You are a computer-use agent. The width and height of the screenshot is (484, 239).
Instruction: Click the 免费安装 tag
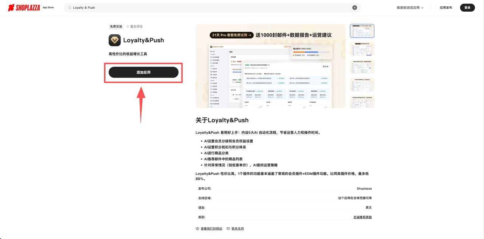pyautogui.click(x=116, y=26)
